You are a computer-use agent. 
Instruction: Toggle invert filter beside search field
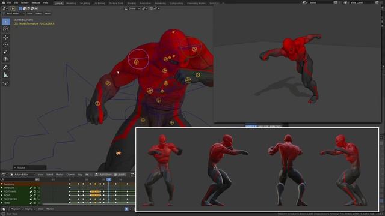37,179
